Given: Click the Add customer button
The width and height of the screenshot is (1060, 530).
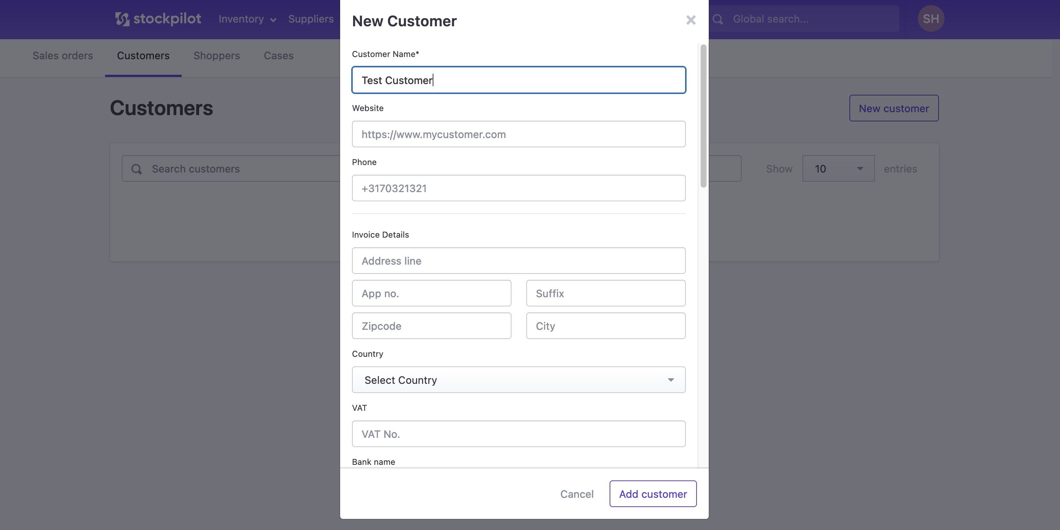Looking at the screenshot, I should (x=653, y=494).
